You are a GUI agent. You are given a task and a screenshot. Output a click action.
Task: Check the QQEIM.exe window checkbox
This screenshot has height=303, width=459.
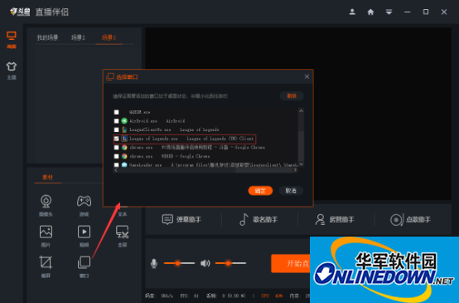[116, 112]
